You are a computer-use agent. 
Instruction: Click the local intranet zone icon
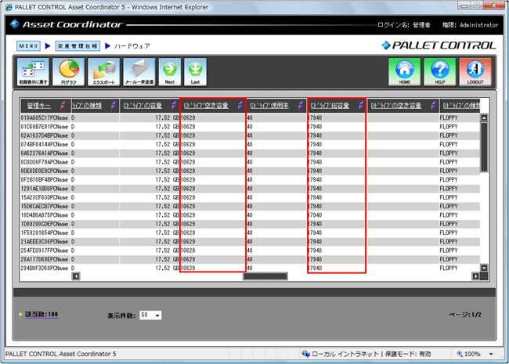tap(305, 354)
